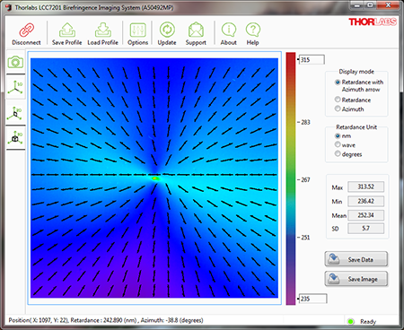Click the 251 tick label on color scale

click(x=305, y=238)
